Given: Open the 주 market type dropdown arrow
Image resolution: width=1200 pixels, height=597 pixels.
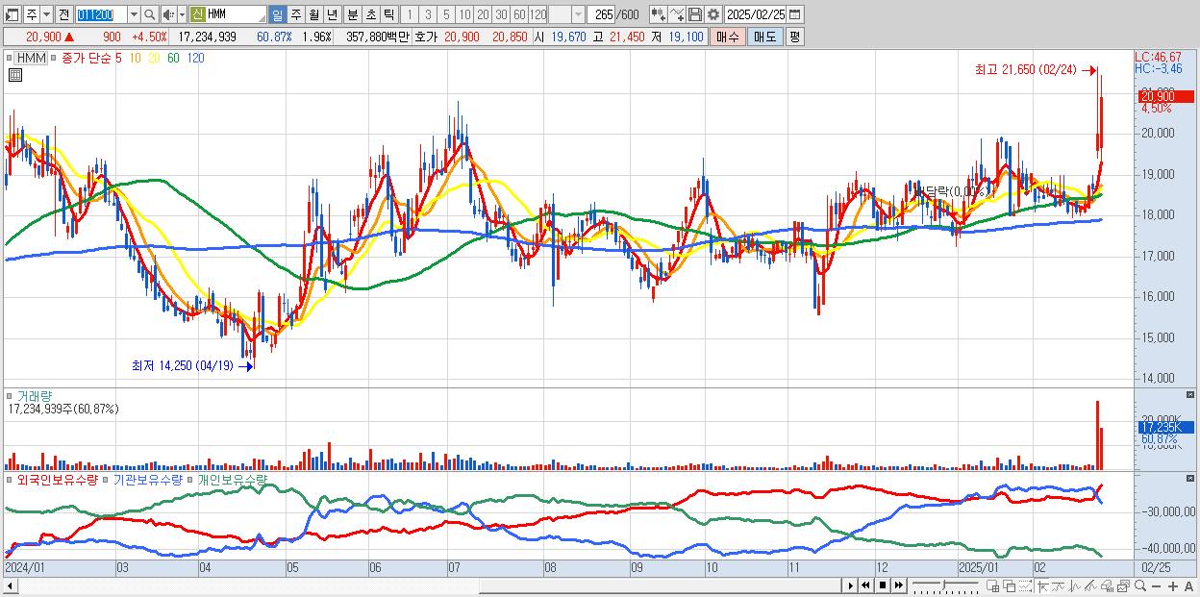Looking at the screenshot, I should tap(46, 14).
